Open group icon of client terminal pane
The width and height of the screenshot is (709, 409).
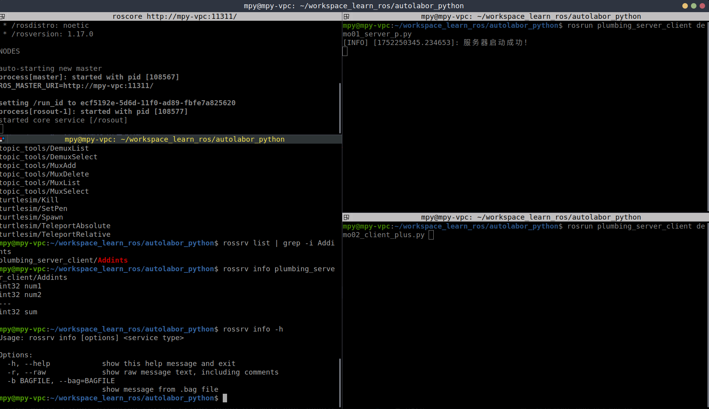point(346,217)
